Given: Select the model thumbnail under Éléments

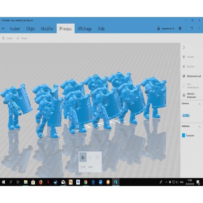Looking at the screenshot, I should click(x=186, y=115).
